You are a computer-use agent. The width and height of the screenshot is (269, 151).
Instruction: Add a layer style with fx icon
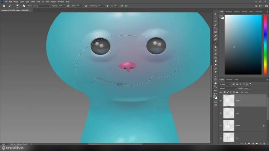click(x=245, y=143)
